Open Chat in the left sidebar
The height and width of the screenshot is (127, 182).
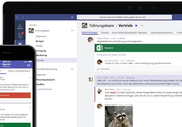(20, 35)
